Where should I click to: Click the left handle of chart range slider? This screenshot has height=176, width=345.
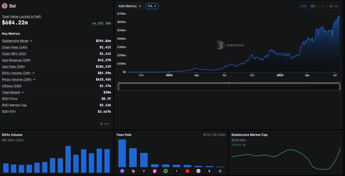[118, 87]
